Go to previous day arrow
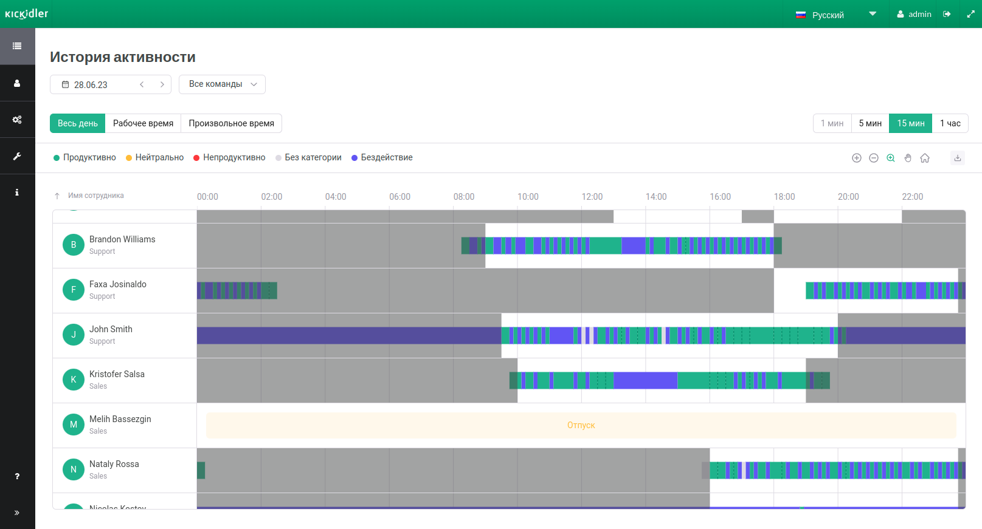982x529 pixels. pyautogui.click(x=142, y=84)
